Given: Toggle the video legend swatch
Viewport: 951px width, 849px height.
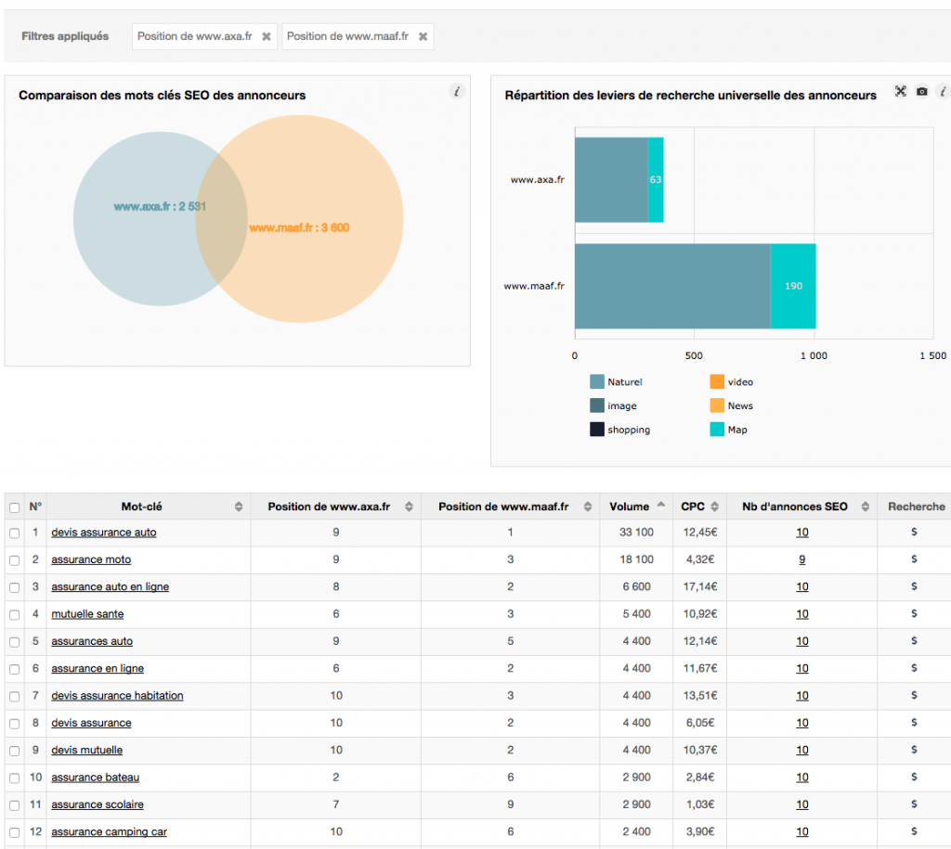Looking at the screenshot, I should click(717, 381).
